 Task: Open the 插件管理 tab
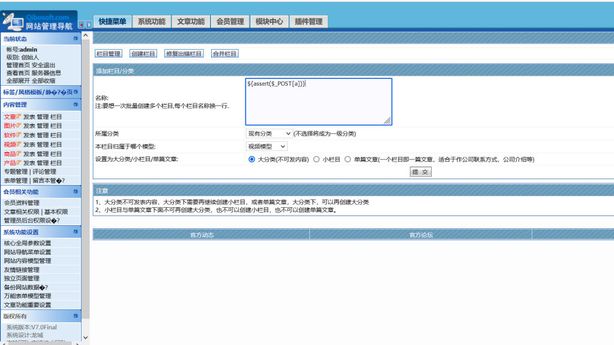pos(308,22)
